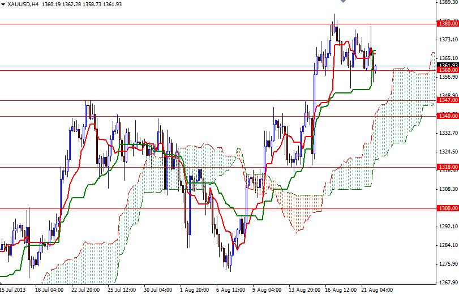Click the 21 Aug 04:00 time label
The image size is (459, 294).
click(377, 290)
